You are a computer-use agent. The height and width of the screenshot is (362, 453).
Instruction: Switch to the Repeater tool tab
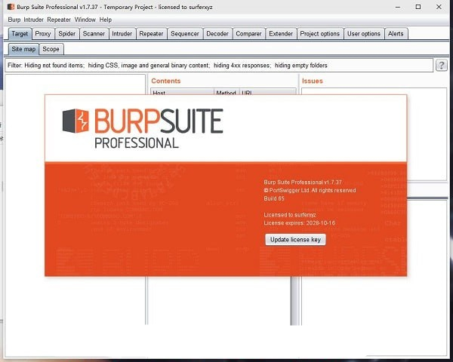pyautogui.click(x=151, y=34)
